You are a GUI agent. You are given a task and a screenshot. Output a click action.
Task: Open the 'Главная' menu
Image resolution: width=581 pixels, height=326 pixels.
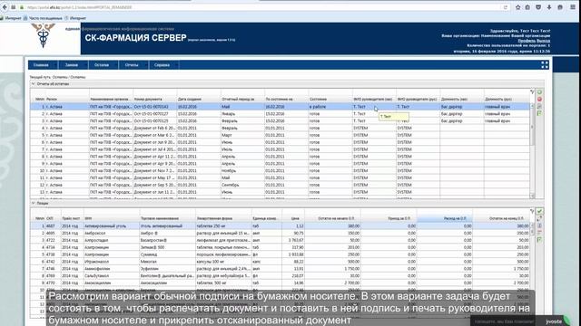41,65
